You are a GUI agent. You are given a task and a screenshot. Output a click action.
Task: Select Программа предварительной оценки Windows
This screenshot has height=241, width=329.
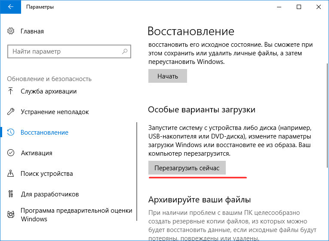point(77,215)
